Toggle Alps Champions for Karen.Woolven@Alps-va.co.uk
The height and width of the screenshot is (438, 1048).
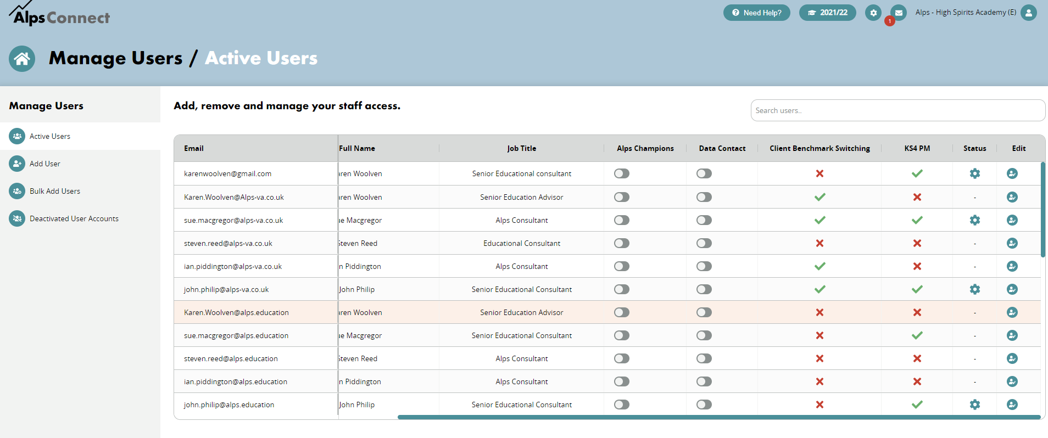[622, 197]
